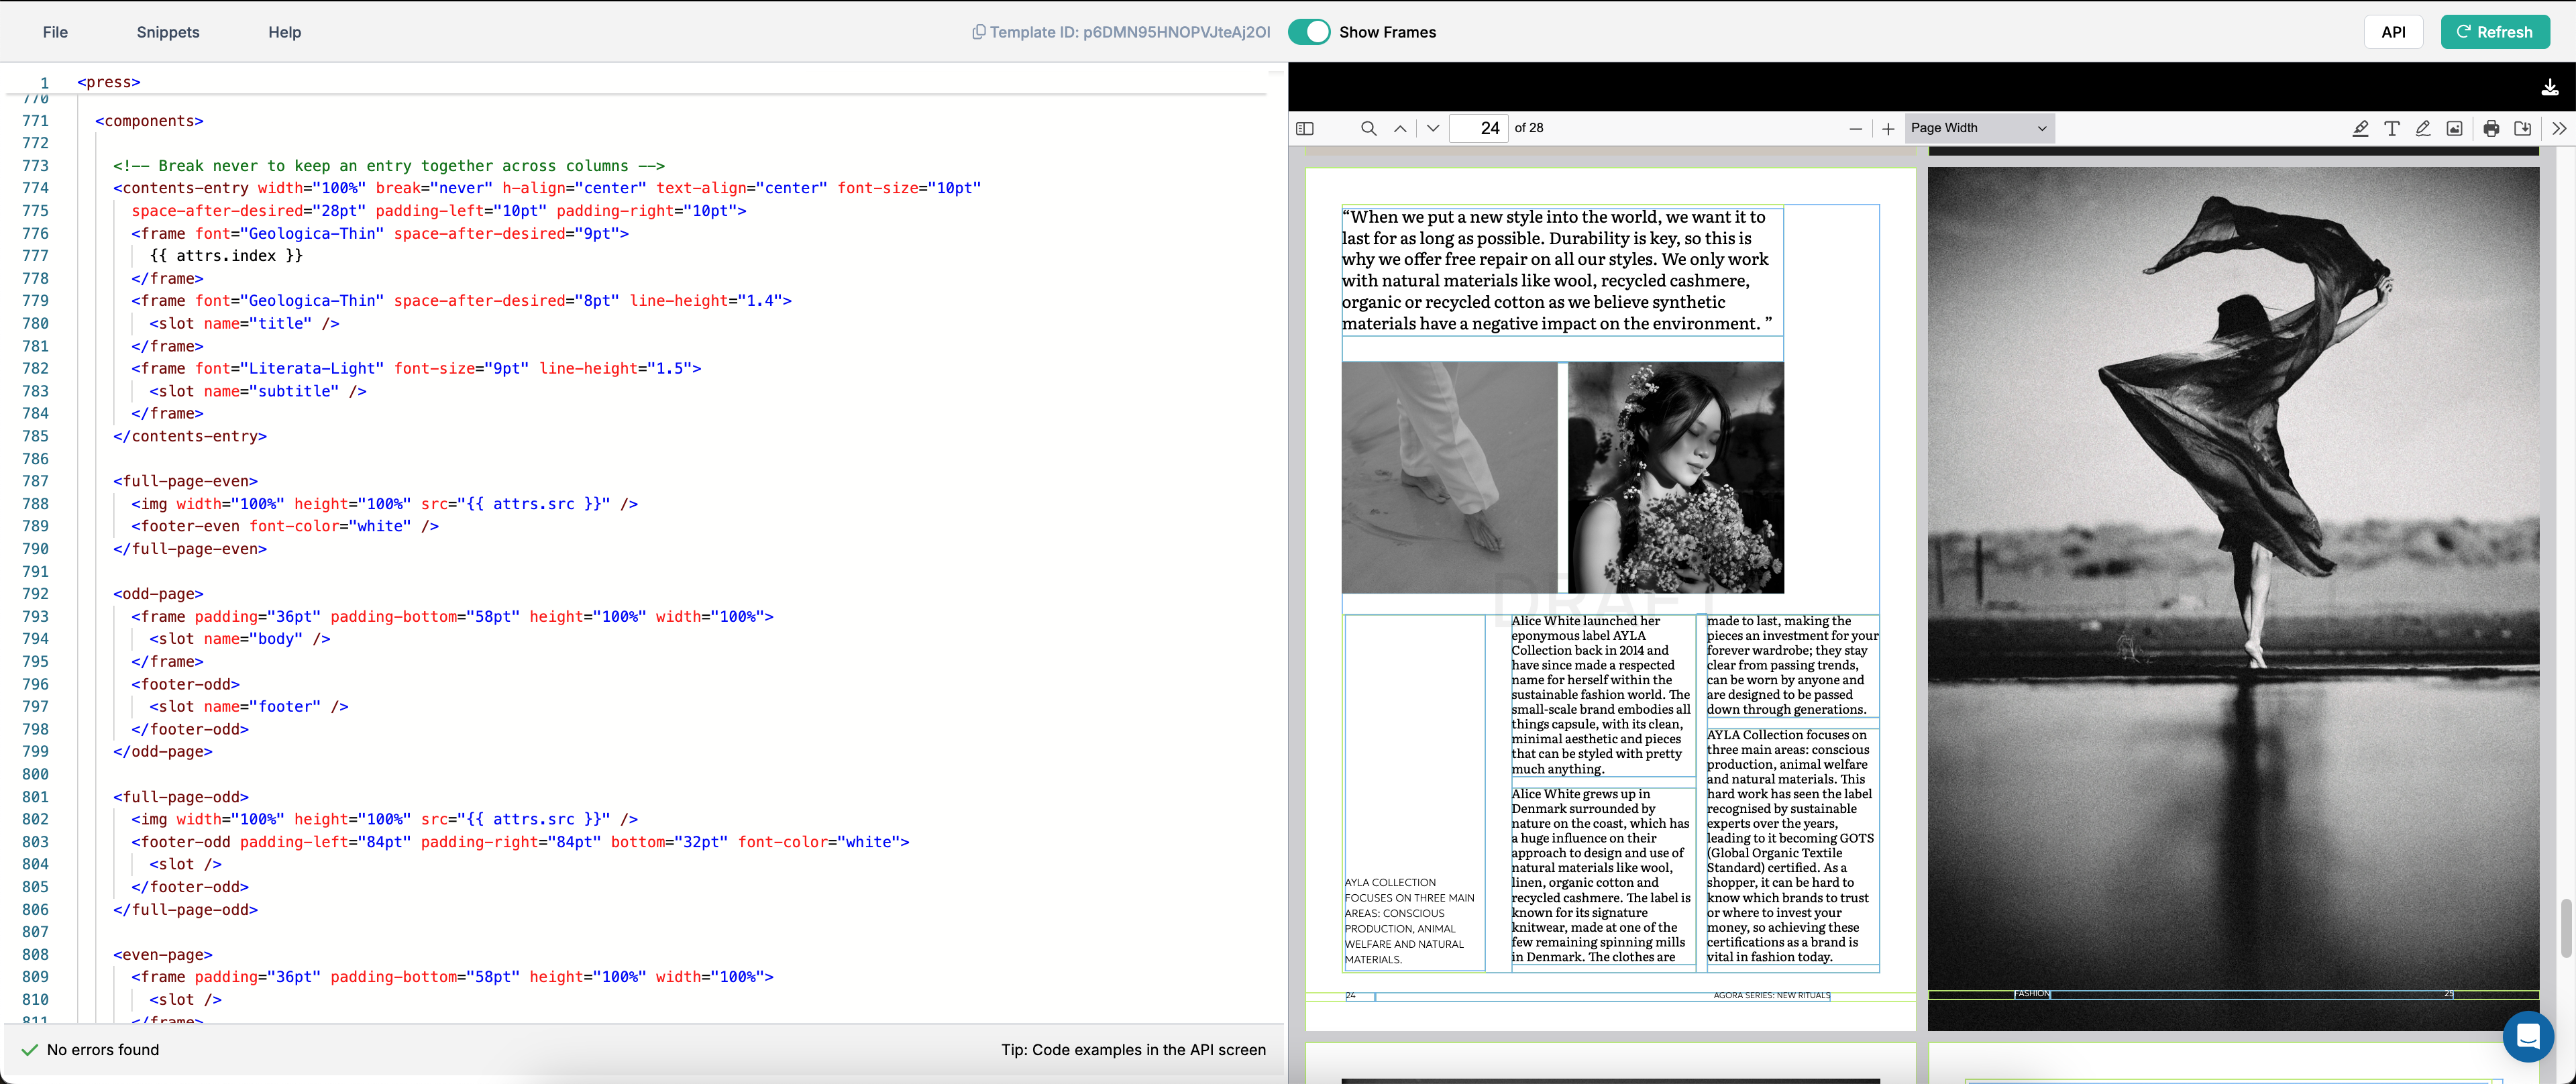Click the Refresh button
Viewport: 2576px width, 1084px height.
click(2494, 32)
